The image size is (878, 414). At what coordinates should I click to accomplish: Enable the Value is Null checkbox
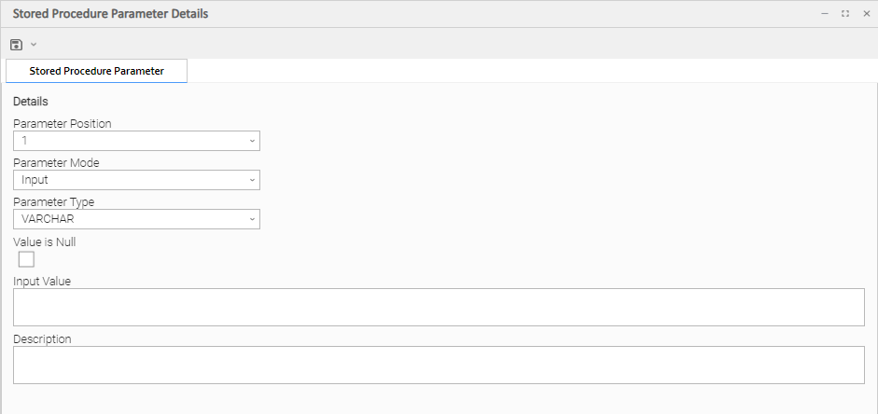[x=26, y=259]
